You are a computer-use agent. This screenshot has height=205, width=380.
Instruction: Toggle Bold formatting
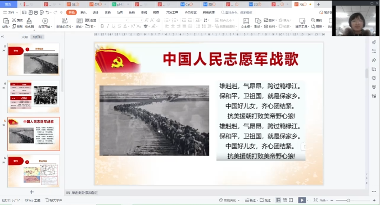[102, 26]
